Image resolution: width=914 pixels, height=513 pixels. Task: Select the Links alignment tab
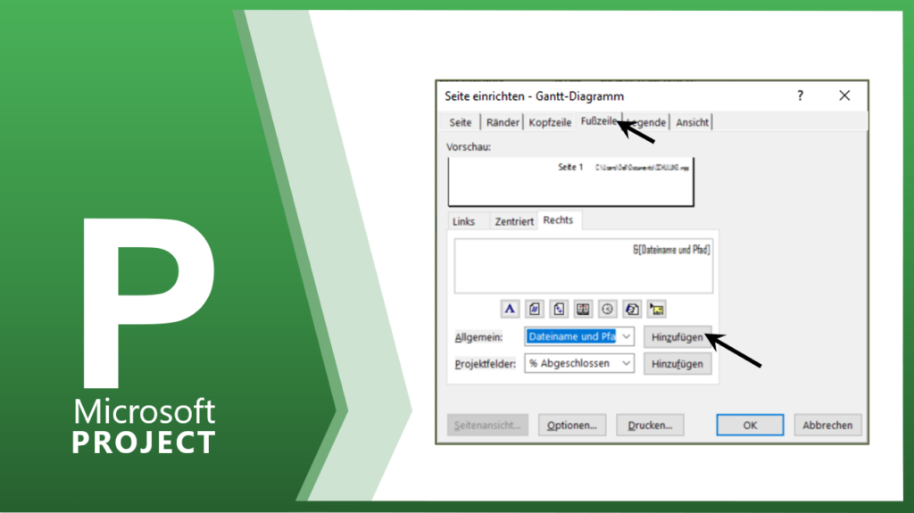click(464, 221)
